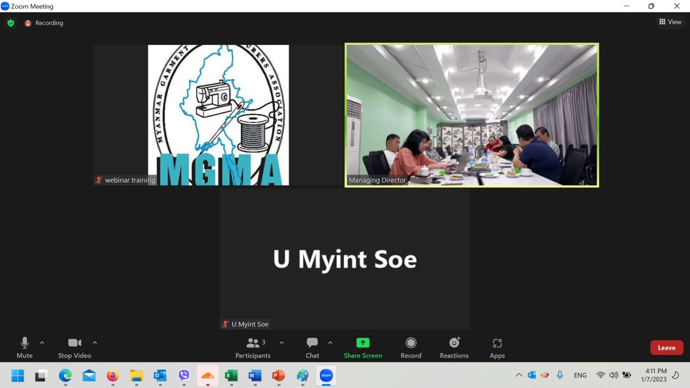Open the Chat panel
The image size is (690, 388).
[312, 347]
